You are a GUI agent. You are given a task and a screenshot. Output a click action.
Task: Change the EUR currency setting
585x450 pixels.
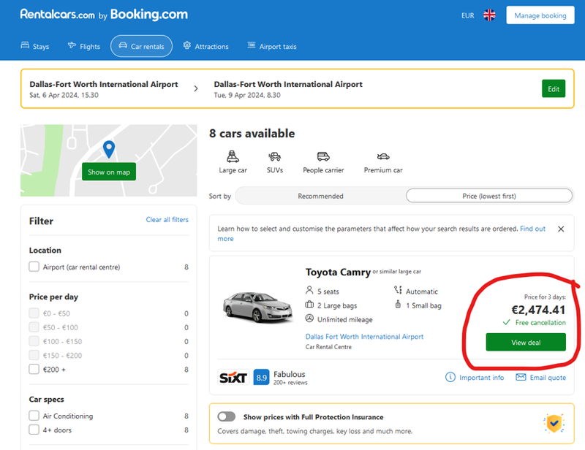[x=467, y=15]
